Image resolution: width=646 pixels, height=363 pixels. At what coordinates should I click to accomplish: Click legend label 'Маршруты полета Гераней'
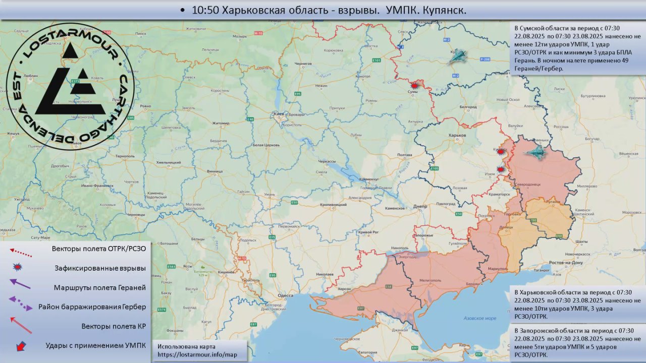click(x=100, y=287)
